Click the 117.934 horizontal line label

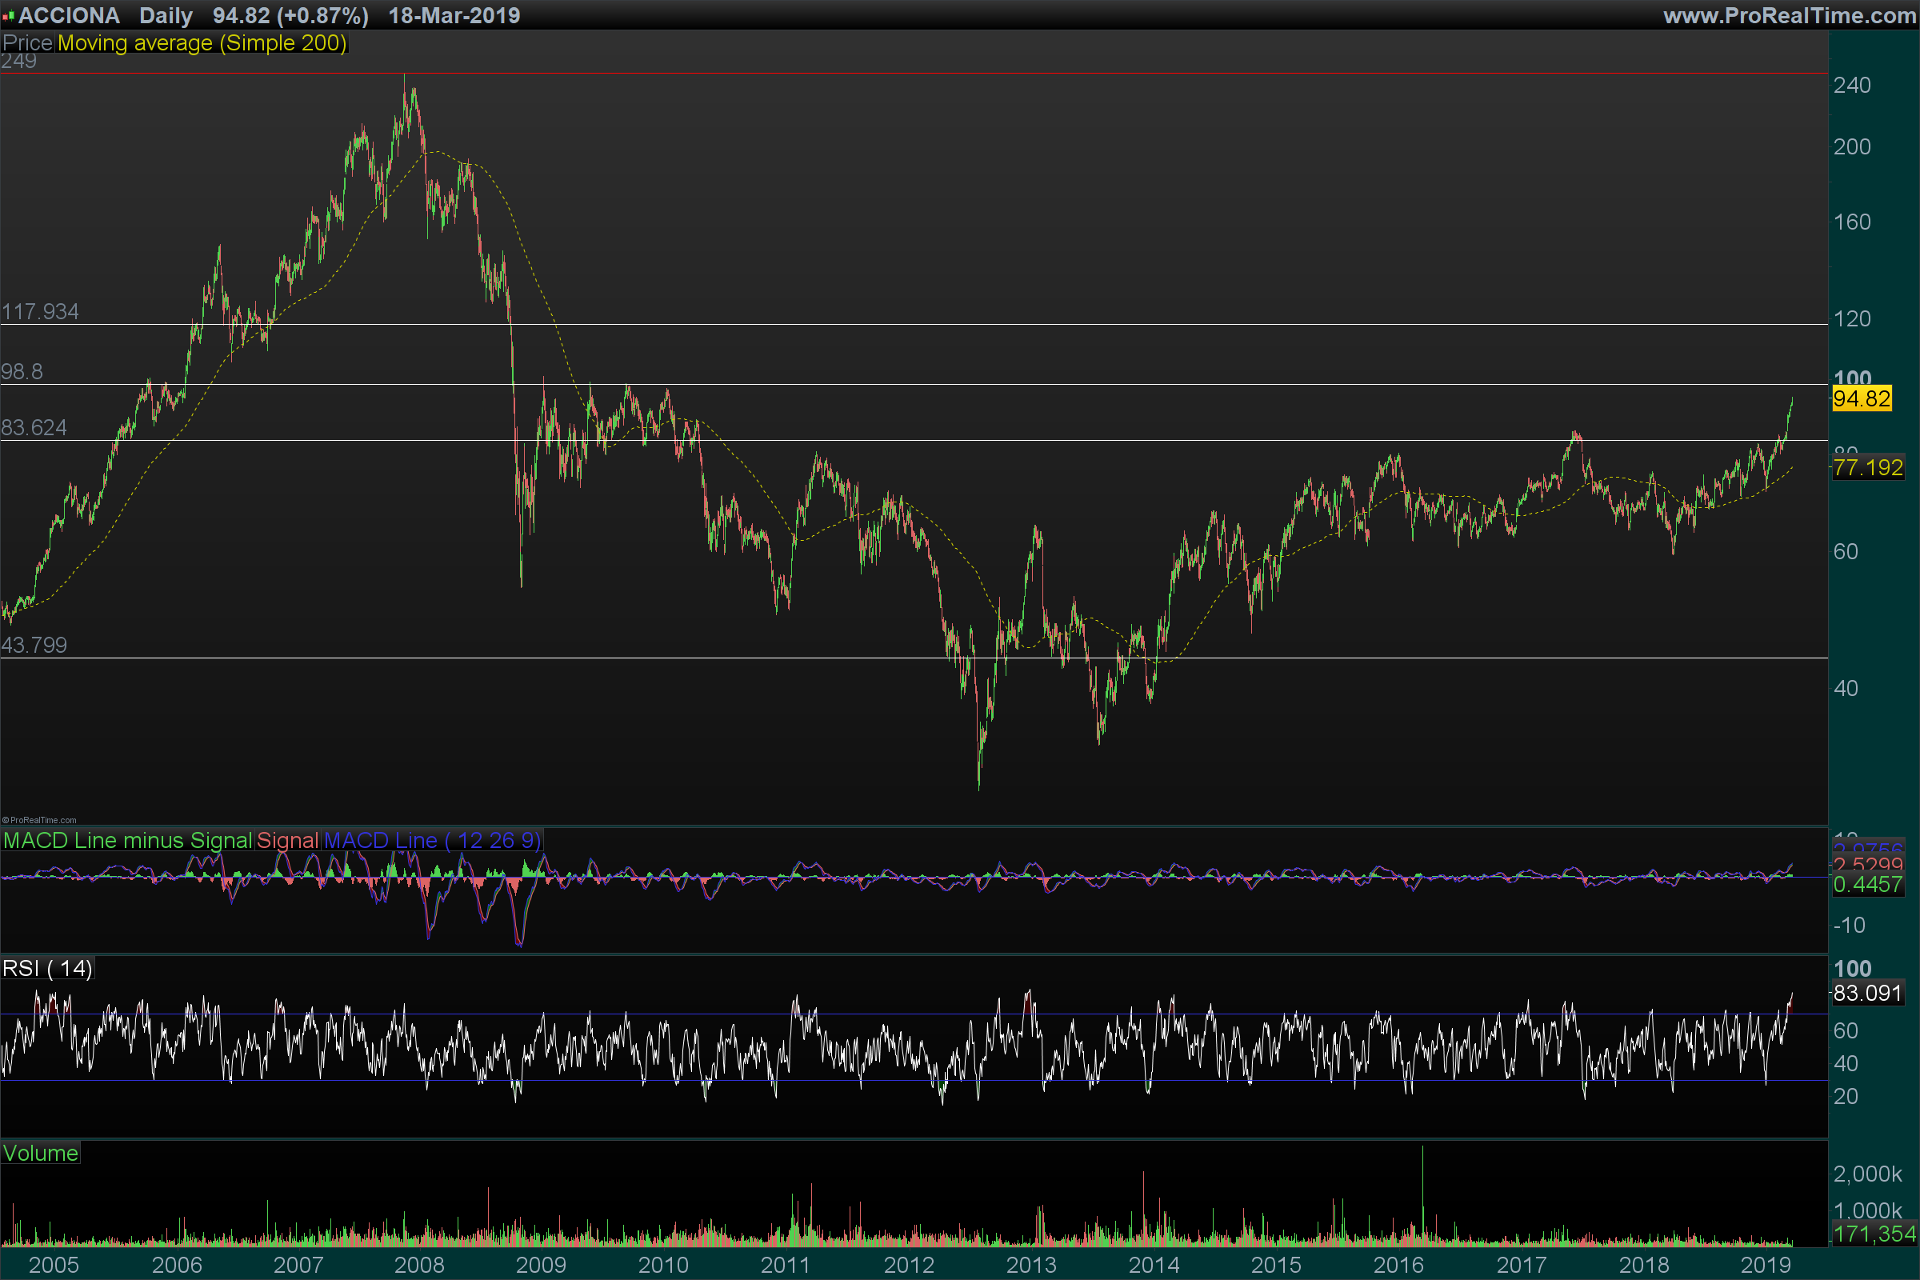pyautogui.click(x=40, y=312)
